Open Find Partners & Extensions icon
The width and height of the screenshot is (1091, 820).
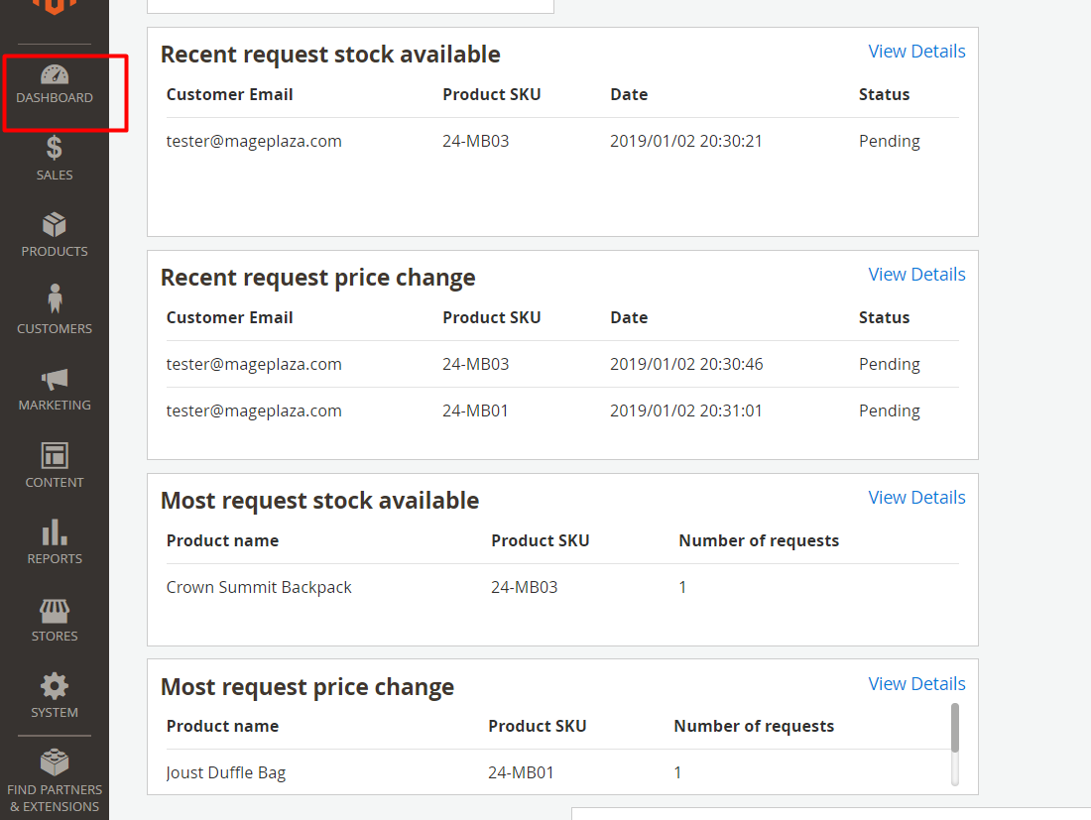coord(55,762)
